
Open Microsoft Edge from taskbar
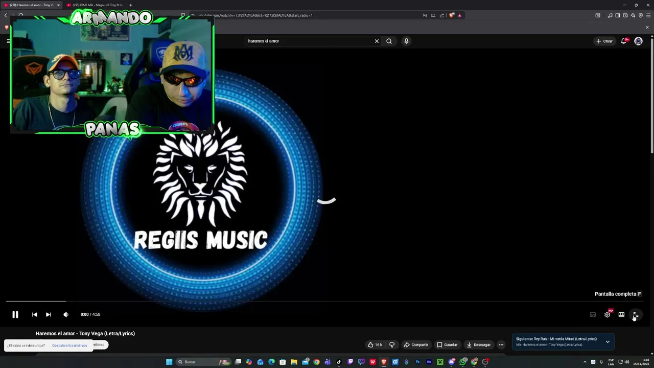(x=271, y=362)
